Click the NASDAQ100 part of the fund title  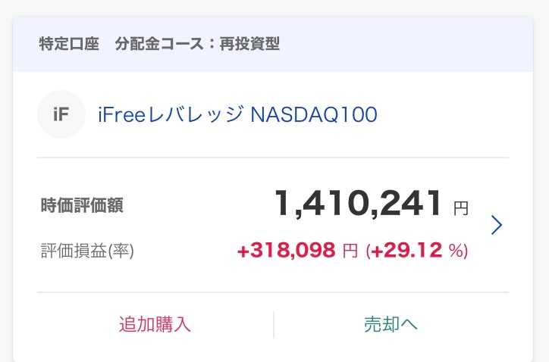click(314, 114)
